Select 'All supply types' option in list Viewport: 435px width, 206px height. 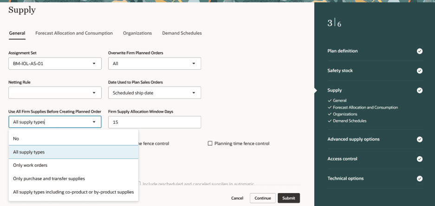pyautogui.click(x=73, y=152)
